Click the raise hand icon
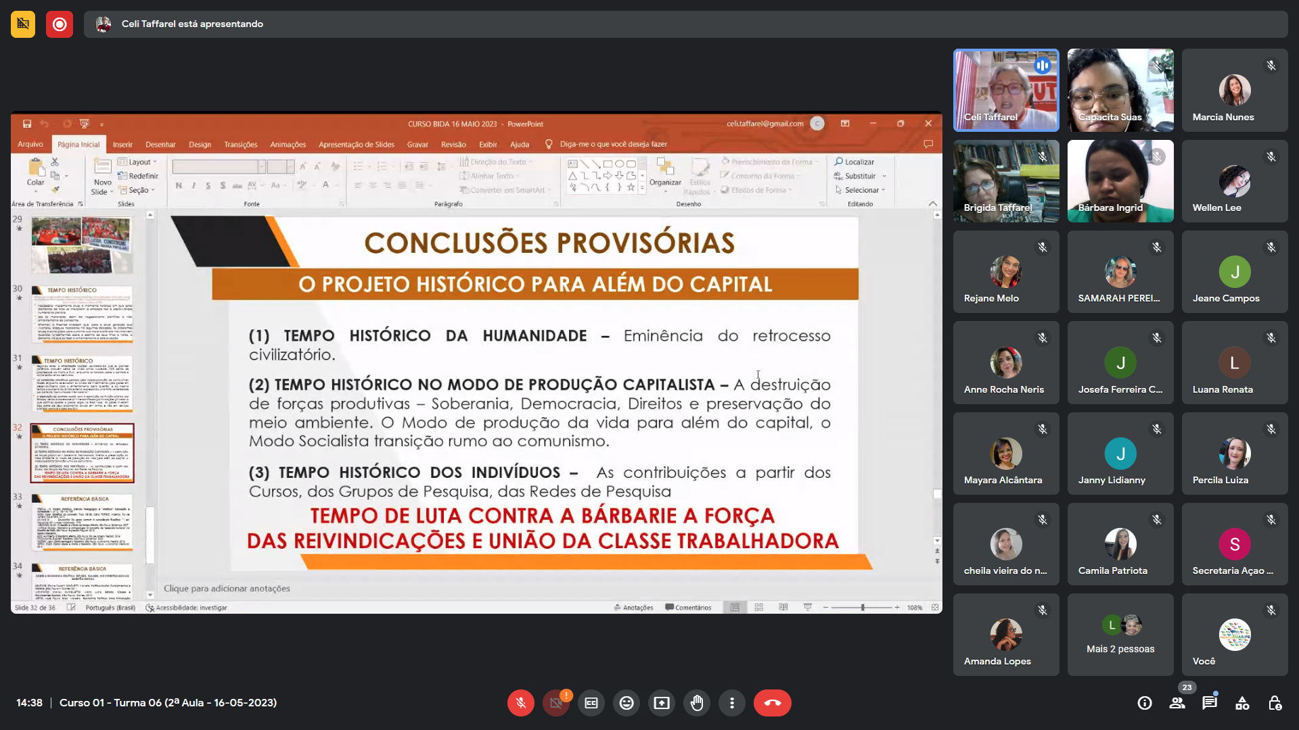 [697, 703]
